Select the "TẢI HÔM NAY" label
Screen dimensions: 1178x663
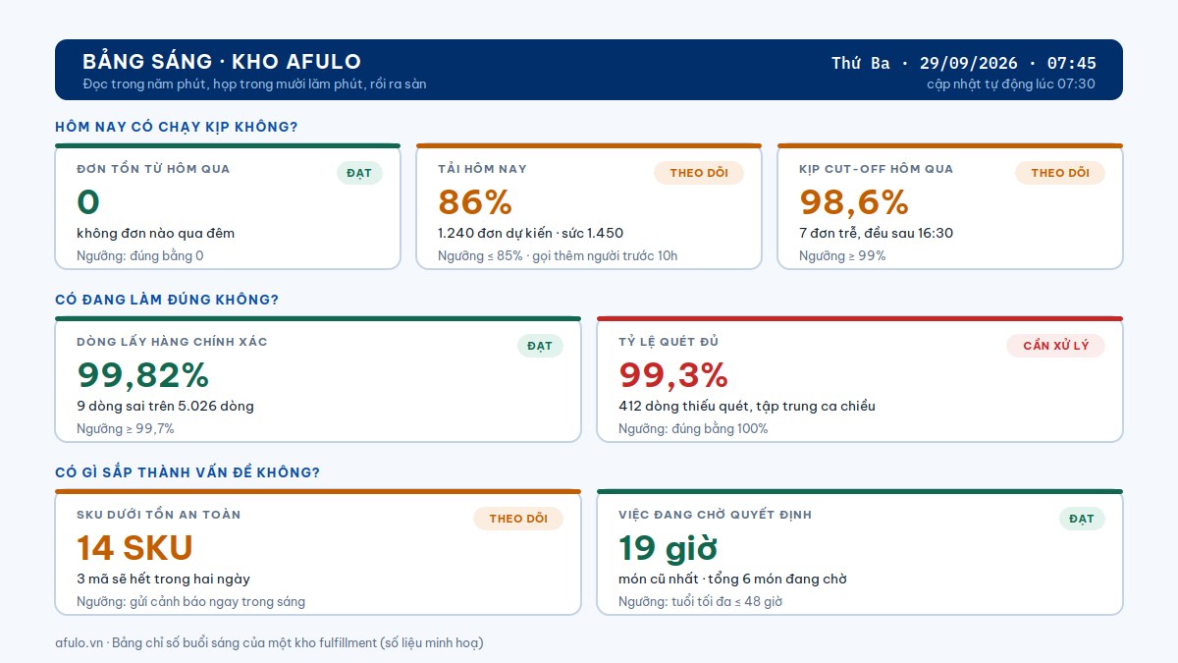pyautogui.click(x=482, y=169)
